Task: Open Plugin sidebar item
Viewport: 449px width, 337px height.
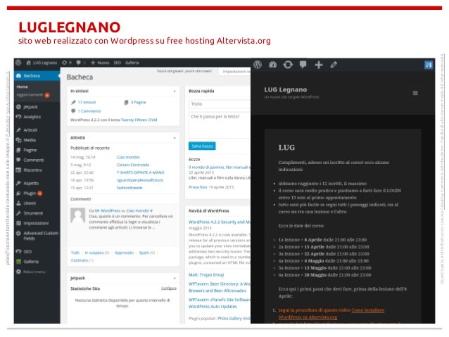Action: click(30, 193)
